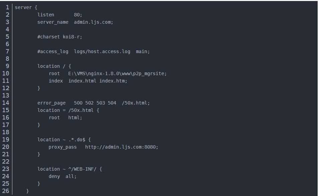Click the 'listen' directive

46,15
